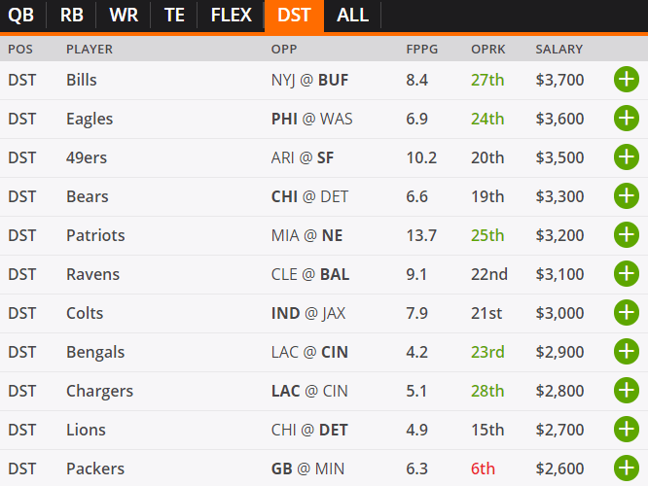Viewport: 648px width, 486px height.
Task: Add Eagles DST with plus icon
Action: click(626, 119)
